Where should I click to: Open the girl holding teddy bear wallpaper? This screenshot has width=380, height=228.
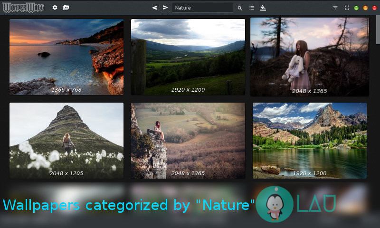pyautogui.click(x=310, y=57)
